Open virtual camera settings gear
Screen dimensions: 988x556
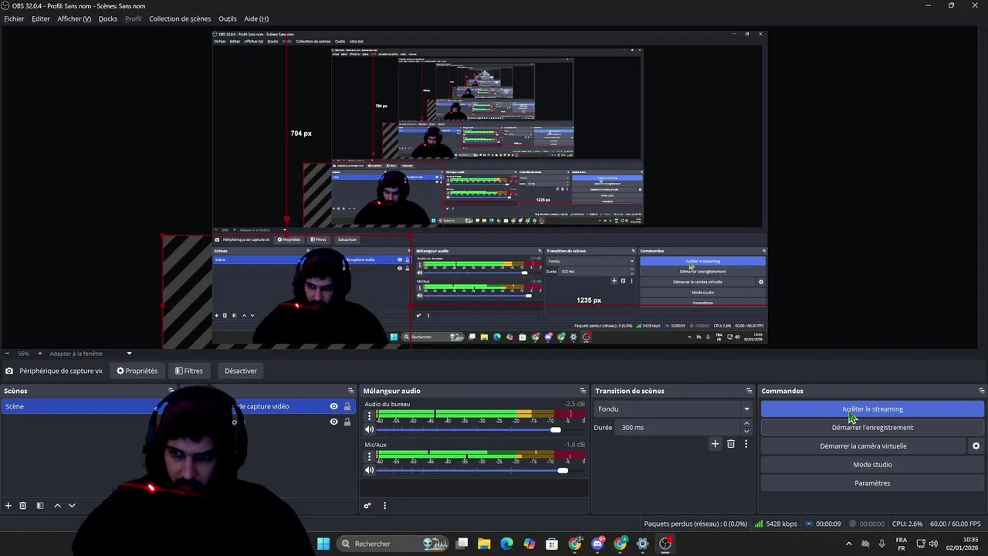coord(976,446)
